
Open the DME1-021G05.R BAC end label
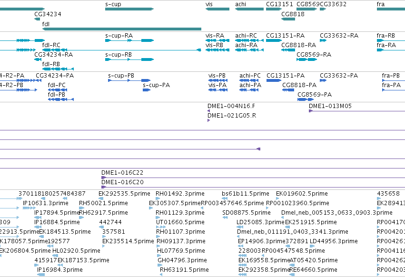232,116
